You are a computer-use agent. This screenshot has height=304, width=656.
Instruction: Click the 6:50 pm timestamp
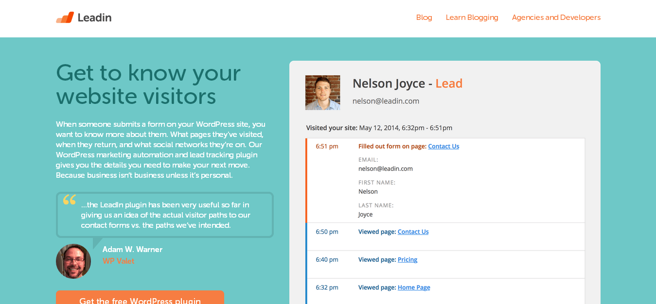[327, 232]
